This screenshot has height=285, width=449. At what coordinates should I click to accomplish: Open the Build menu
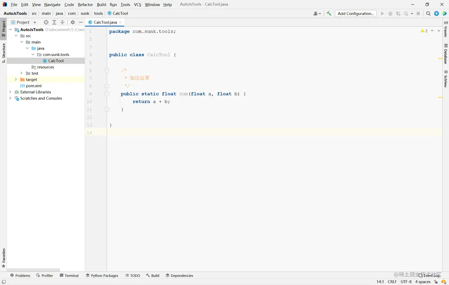[101, 4]
